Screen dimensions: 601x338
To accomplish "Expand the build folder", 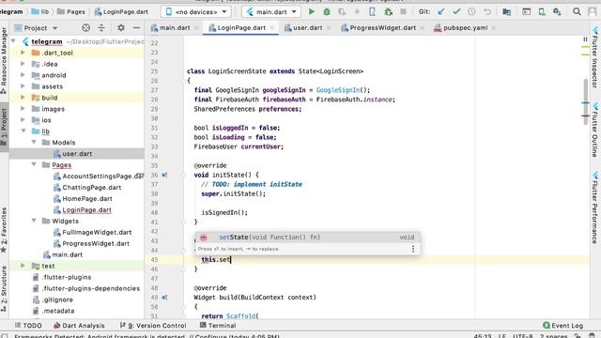I will (23, 98).
